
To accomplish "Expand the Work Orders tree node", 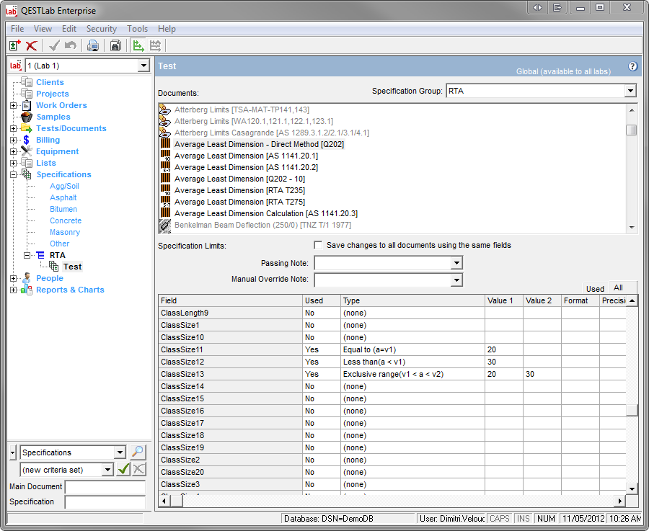I will coord(13,106).
